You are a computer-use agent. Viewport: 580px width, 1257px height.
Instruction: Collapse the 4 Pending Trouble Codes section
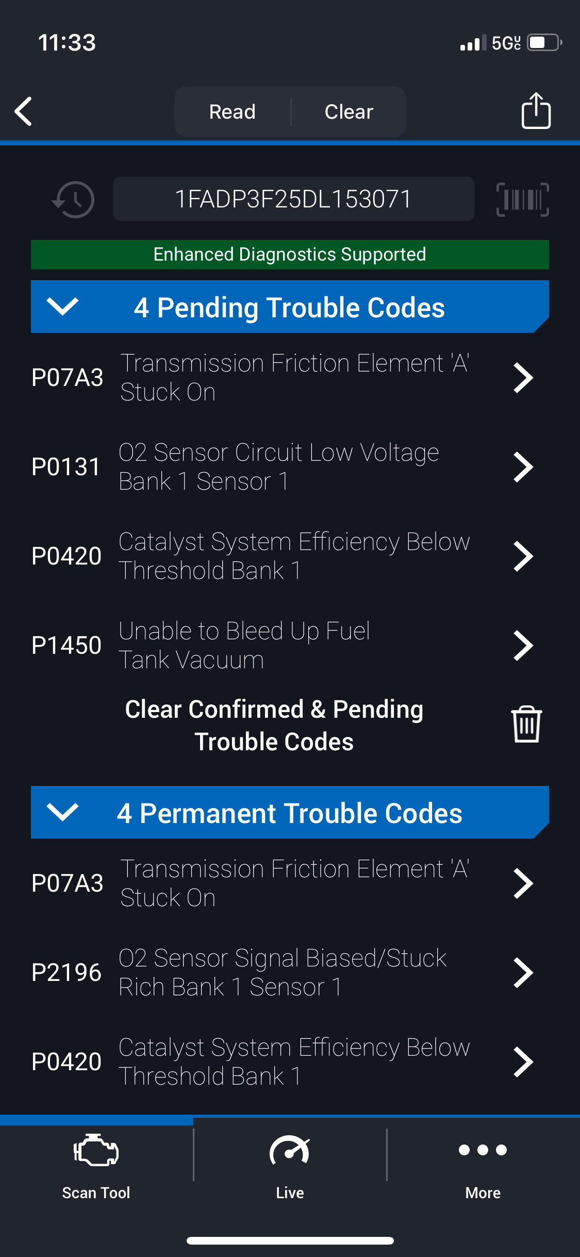pyautogui.click(x=62, y=307)
